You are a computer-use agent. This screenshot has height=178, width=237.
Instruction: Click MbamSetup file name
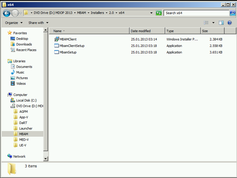[68, 52]
